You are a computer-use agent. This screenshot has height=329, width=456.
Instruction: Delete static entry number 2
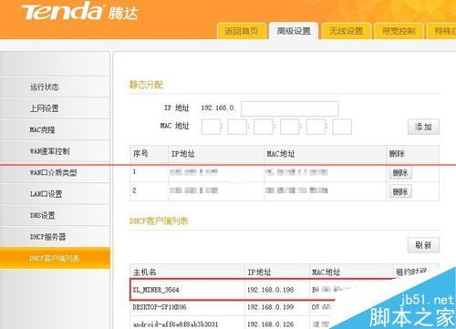pos(400,191)
